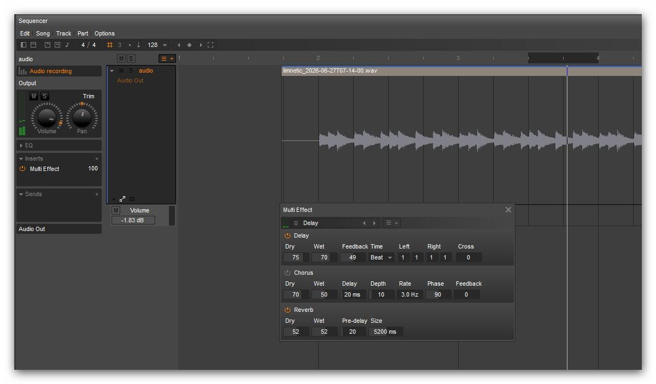Image resolution: width=656 pixels, height=384 pixels.
Task: Select the limnetic wav clip header
Action: tap(461, 71)
